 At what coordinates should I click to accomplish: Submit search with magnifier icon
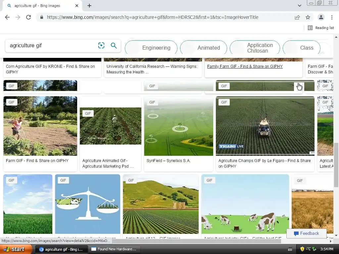(114, 45)
